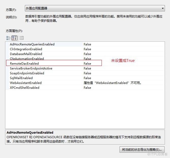Click False value of AdHocRemoteQueriesEnabled

click(x=87, y=44)
